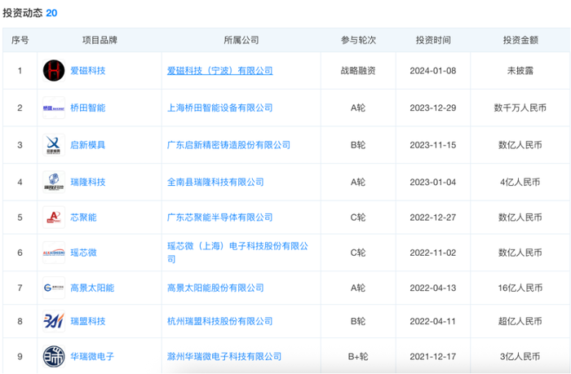This screenshot has height=374, width=571.
Task: Click the B+轮 round cell
Action: click(x=358, y=357)
